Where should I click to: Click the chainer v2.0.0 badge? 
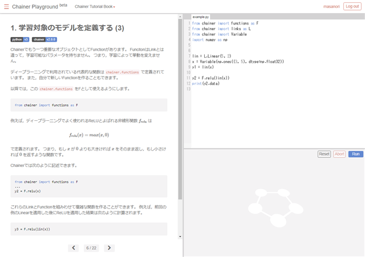point(44,39)
